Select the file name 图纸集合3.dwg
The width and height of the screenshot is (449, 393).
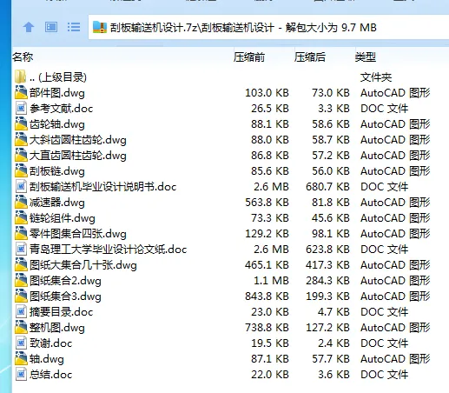click(65, 296)
